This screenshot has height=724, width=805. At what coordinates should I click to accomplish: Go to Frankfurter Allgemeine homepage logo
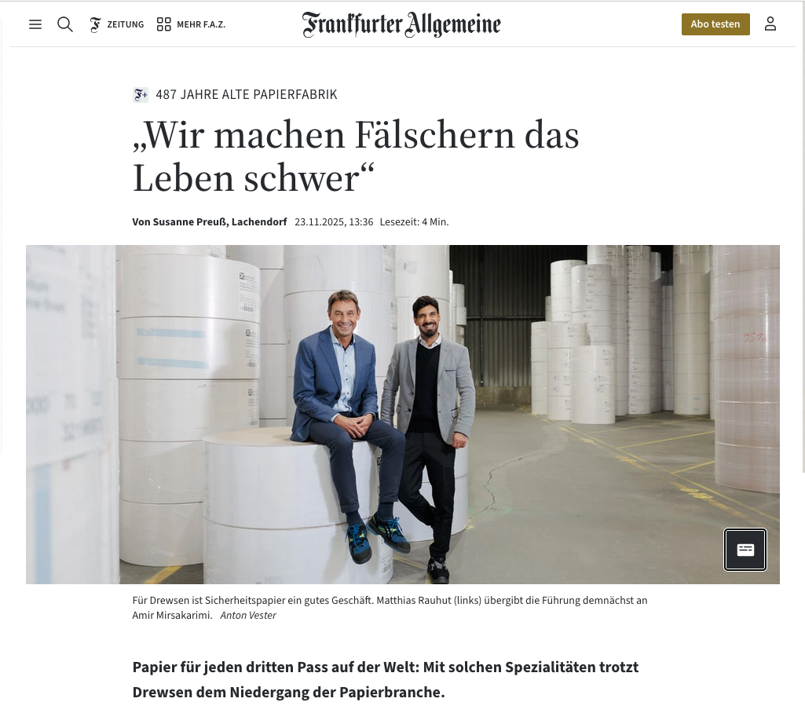point(401,24)
